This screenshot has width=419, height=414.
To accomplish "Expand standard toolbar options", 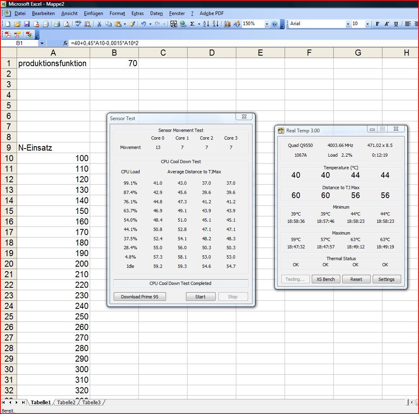I will pos(283,24).
